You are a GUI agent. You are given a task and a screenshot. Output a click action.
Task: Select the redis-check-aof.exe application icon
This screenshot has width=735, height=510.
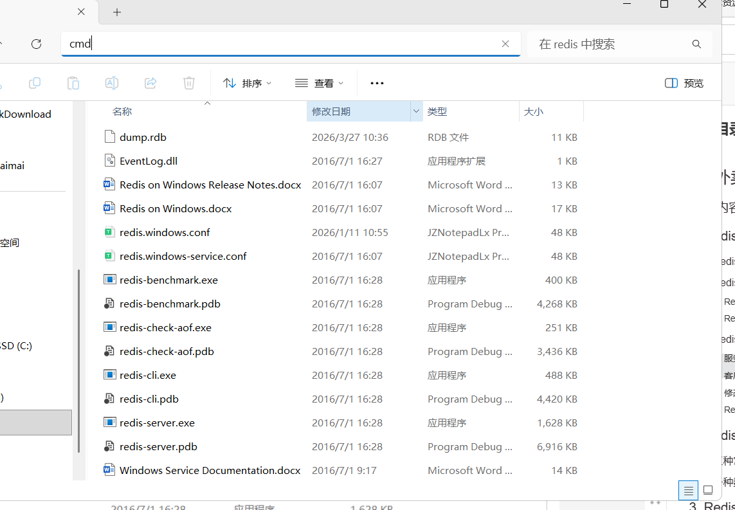click(110, 327)
